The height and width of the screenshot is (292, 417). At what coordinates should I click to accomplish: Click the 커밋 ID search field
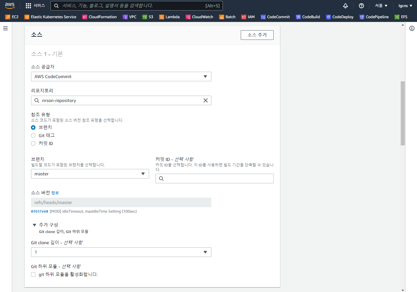coord(215,179)
